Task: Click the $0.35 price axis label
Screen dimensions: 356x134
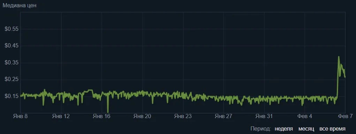Action: 12,63
